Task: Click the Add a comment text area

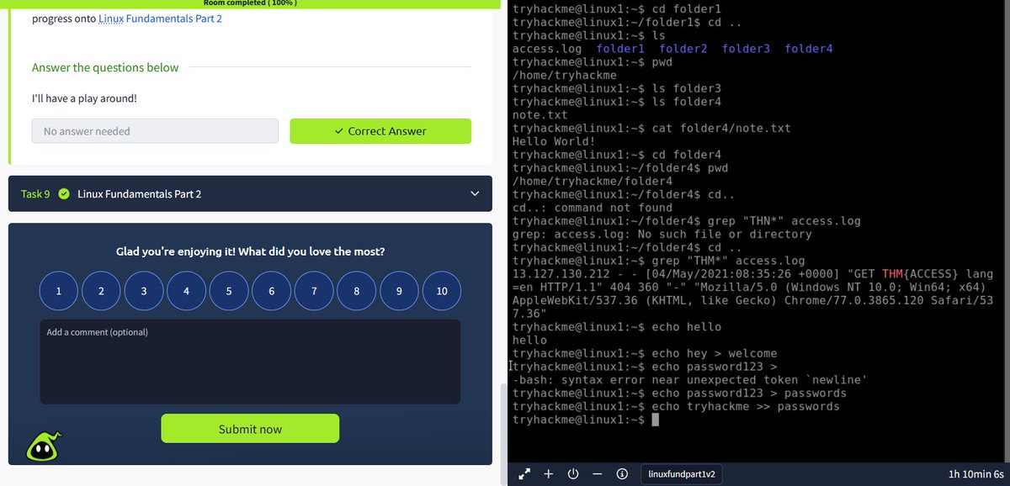Action: tap(250, 362)
